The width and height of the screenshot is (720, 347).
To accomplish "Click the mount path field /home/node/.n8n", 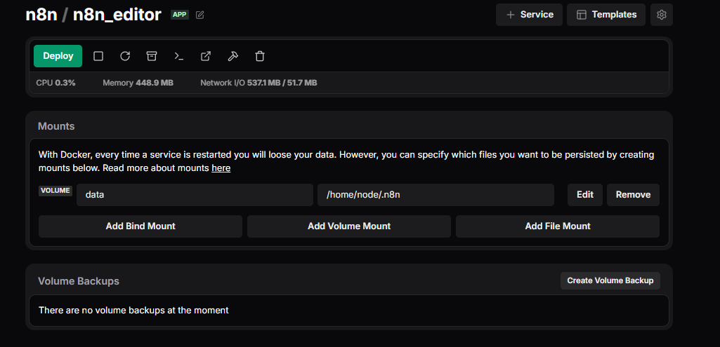I will (436, 195).
